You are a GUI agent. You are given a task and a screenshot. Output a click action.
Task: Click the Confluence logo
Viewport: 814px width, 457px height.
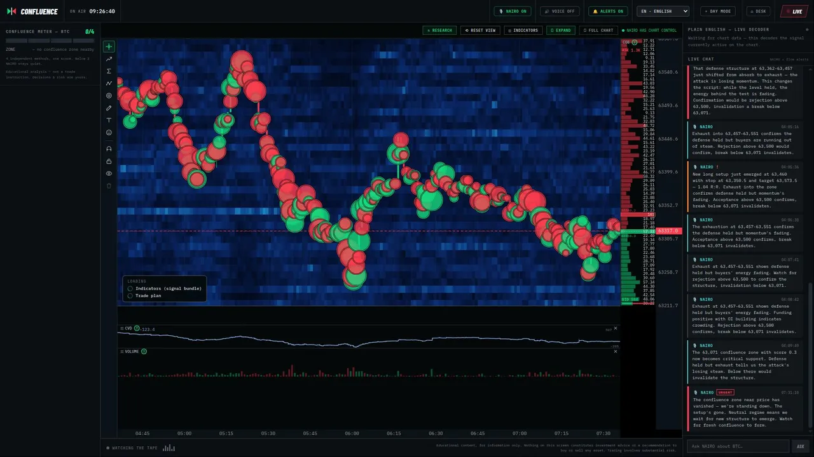[32, 11]
